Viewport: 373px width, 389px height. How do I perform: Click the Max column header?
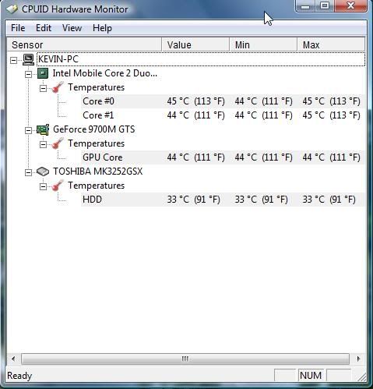click(x=331, y=44)
